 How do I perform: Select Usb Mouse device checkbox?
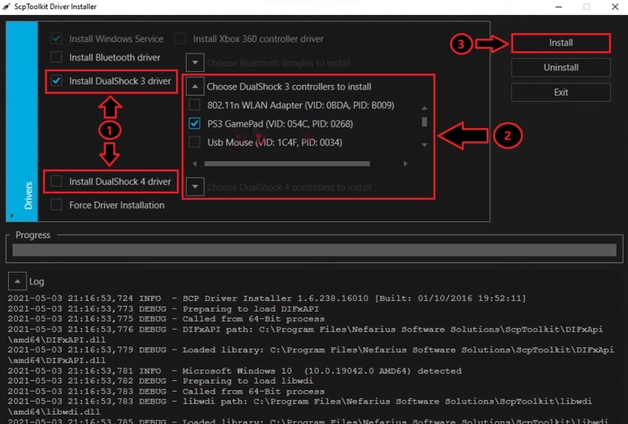point(195,142)
